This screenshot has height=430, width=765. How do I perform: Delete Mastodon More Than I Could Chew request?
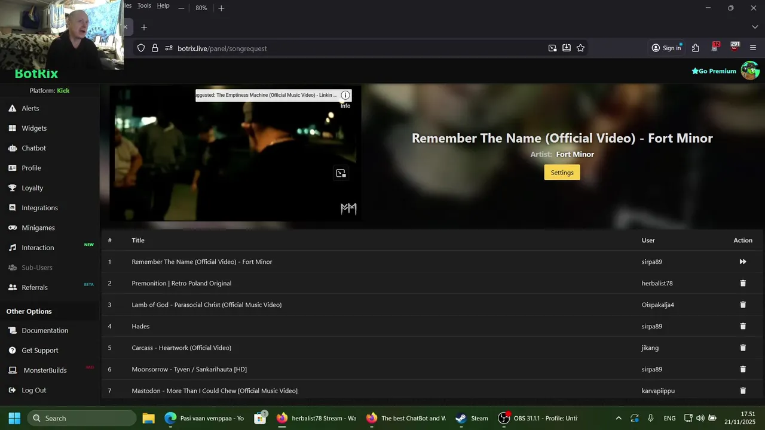click(743, 391)
